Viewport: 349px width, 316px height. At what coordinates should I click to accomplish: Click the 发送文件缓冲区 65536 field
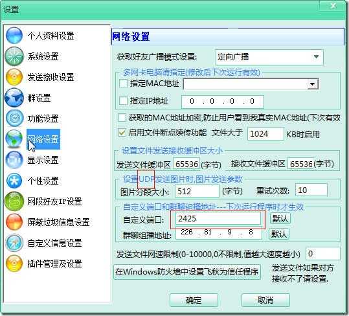(x=186, y=164)
